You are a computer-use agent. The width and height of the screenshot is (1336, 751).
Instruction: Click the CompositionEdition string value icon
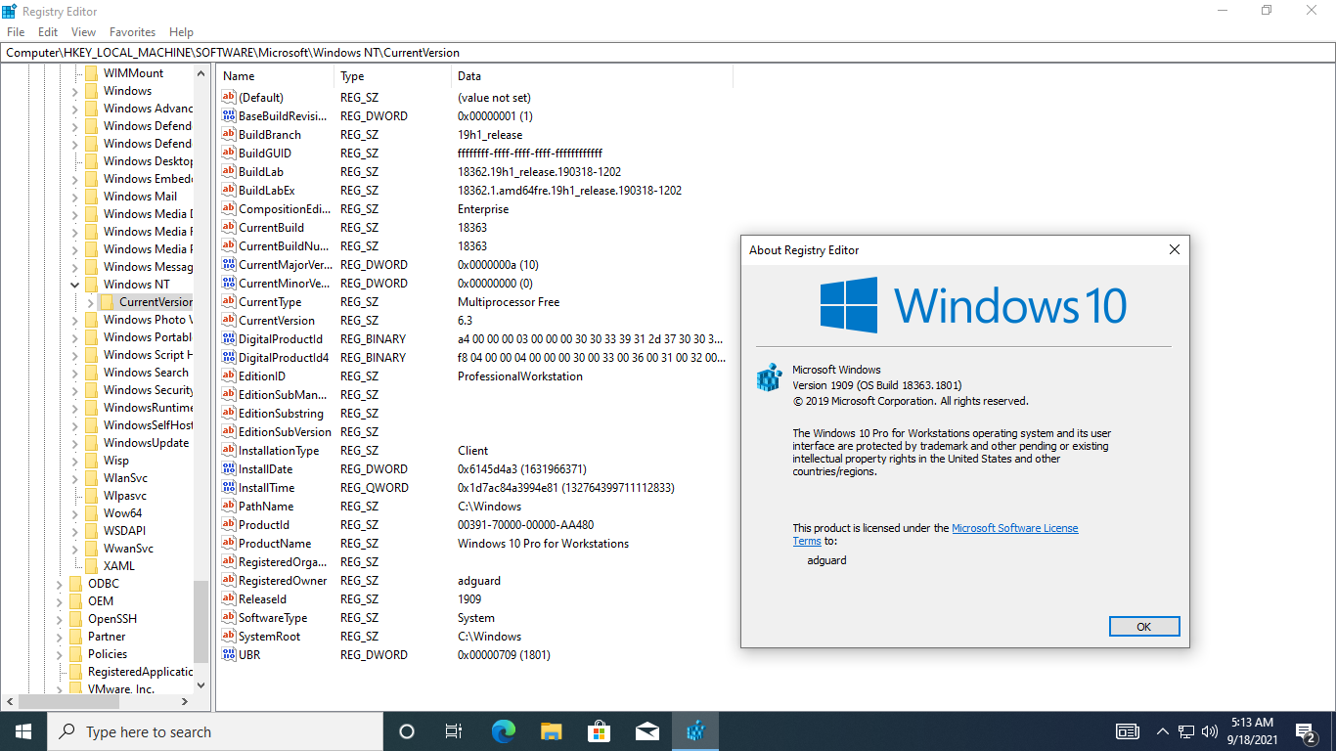[x=229, y=208]
